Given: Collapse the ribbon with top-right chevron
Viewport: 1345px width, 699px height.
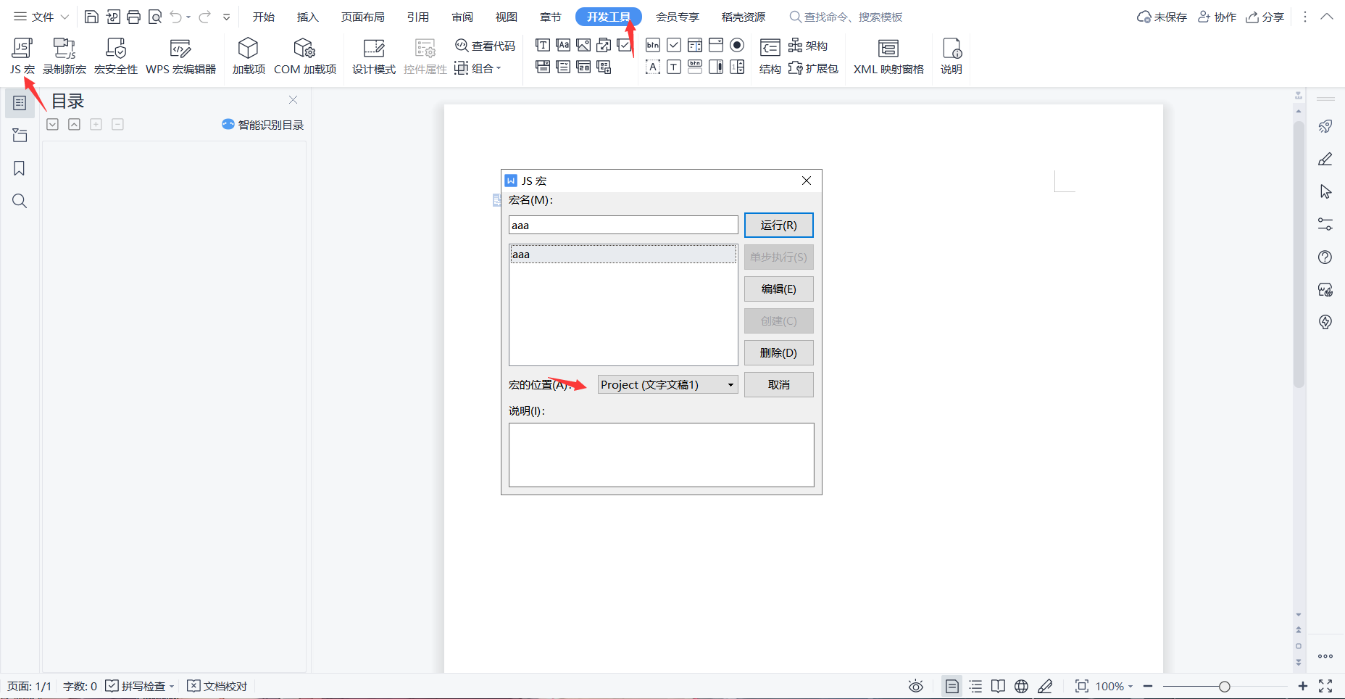Looking at the screenshot, I should 1327,17.
